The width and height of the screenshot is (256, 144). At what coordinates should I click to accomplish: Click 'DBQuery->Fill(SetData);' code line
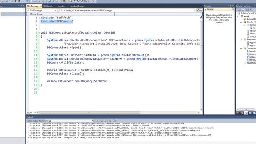point(66,62)
